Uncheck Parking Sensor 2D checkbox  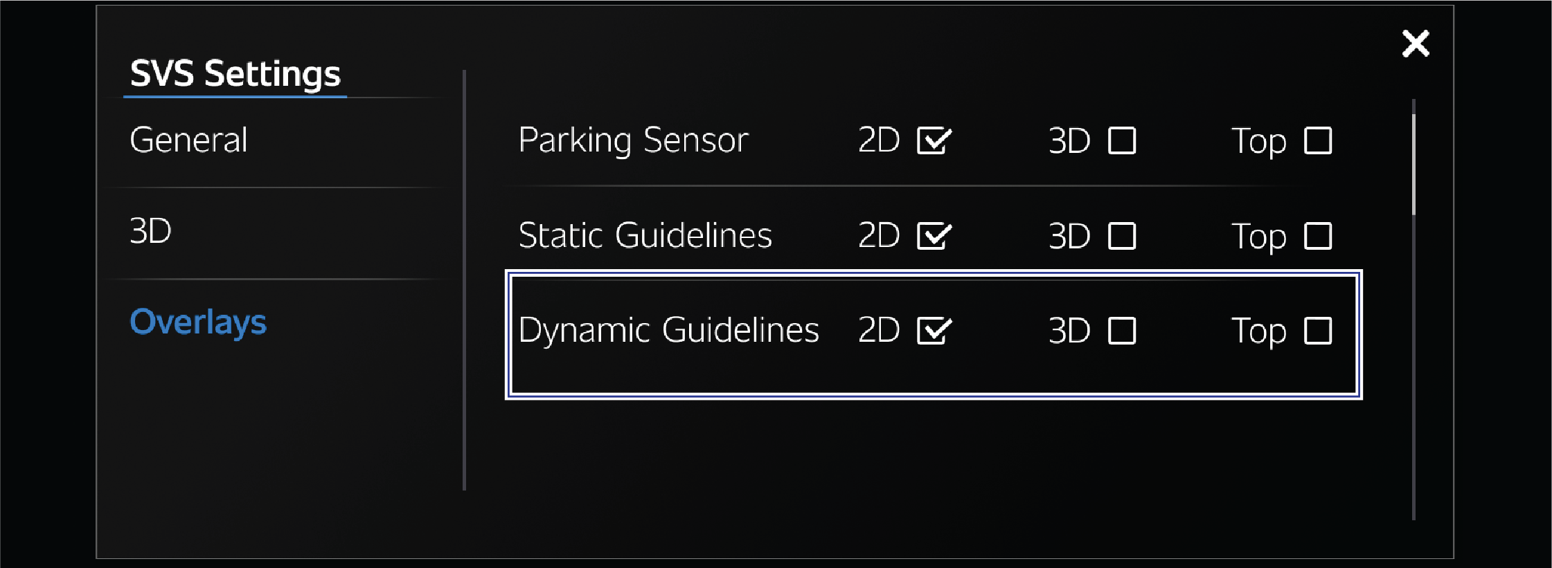coord(934,140)
